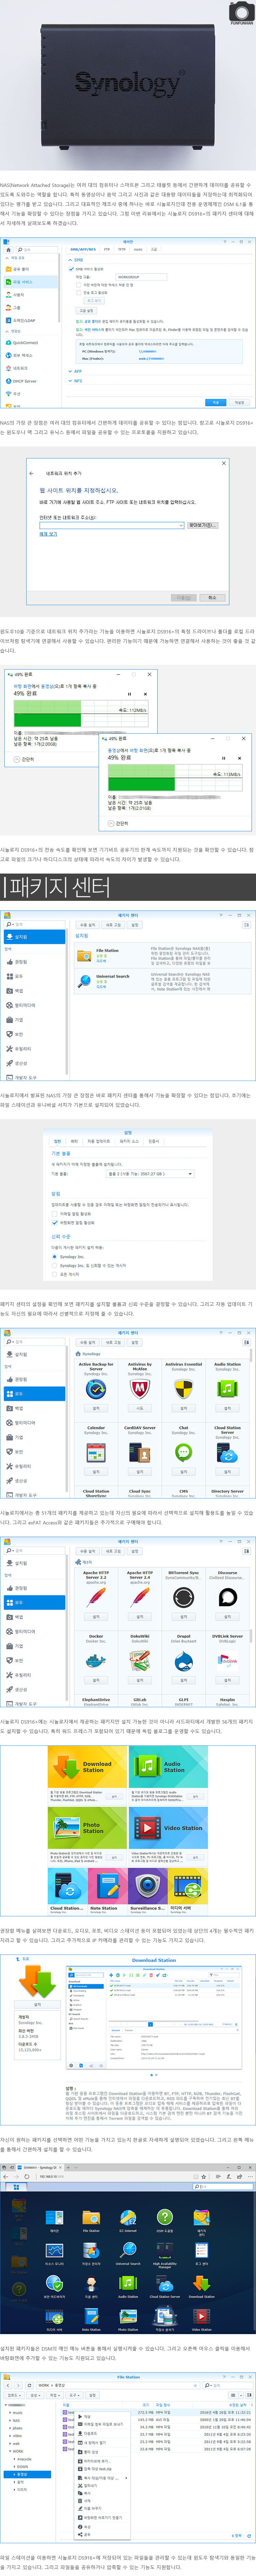256x2576 pixels.
Task: Open the Active Backup for Server package
Action: pos(96,1389)
